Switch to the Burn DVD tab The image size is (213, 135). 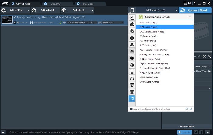(x=56, y=4)
